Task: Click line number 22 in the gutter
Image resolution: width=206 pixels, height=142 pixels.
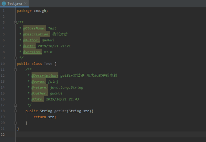Action: click(x=3, y=135)
